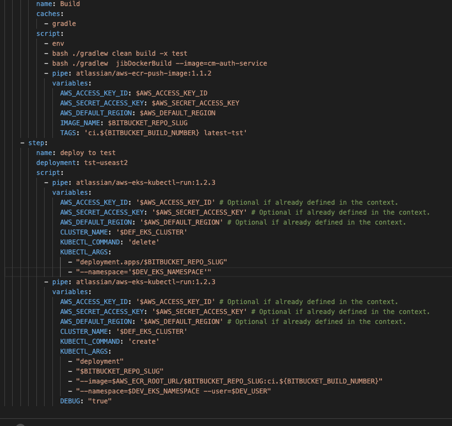Click the "gradle" cache entry

[x=64, y=23]
